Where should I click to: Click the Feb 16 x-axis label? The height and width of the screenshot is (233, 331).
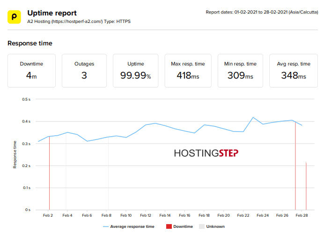click(184, 215)
